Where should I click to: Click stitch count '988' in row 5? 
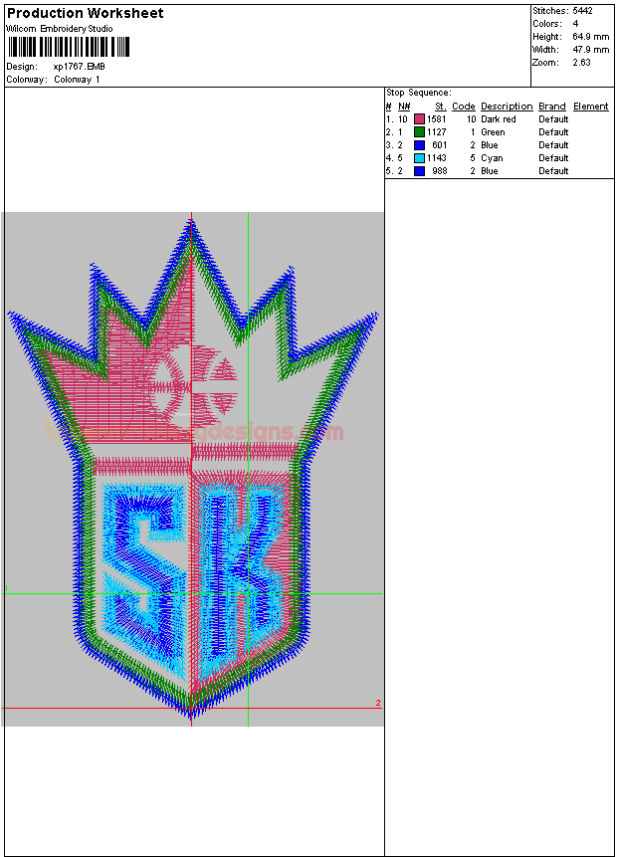coord(440,171)
